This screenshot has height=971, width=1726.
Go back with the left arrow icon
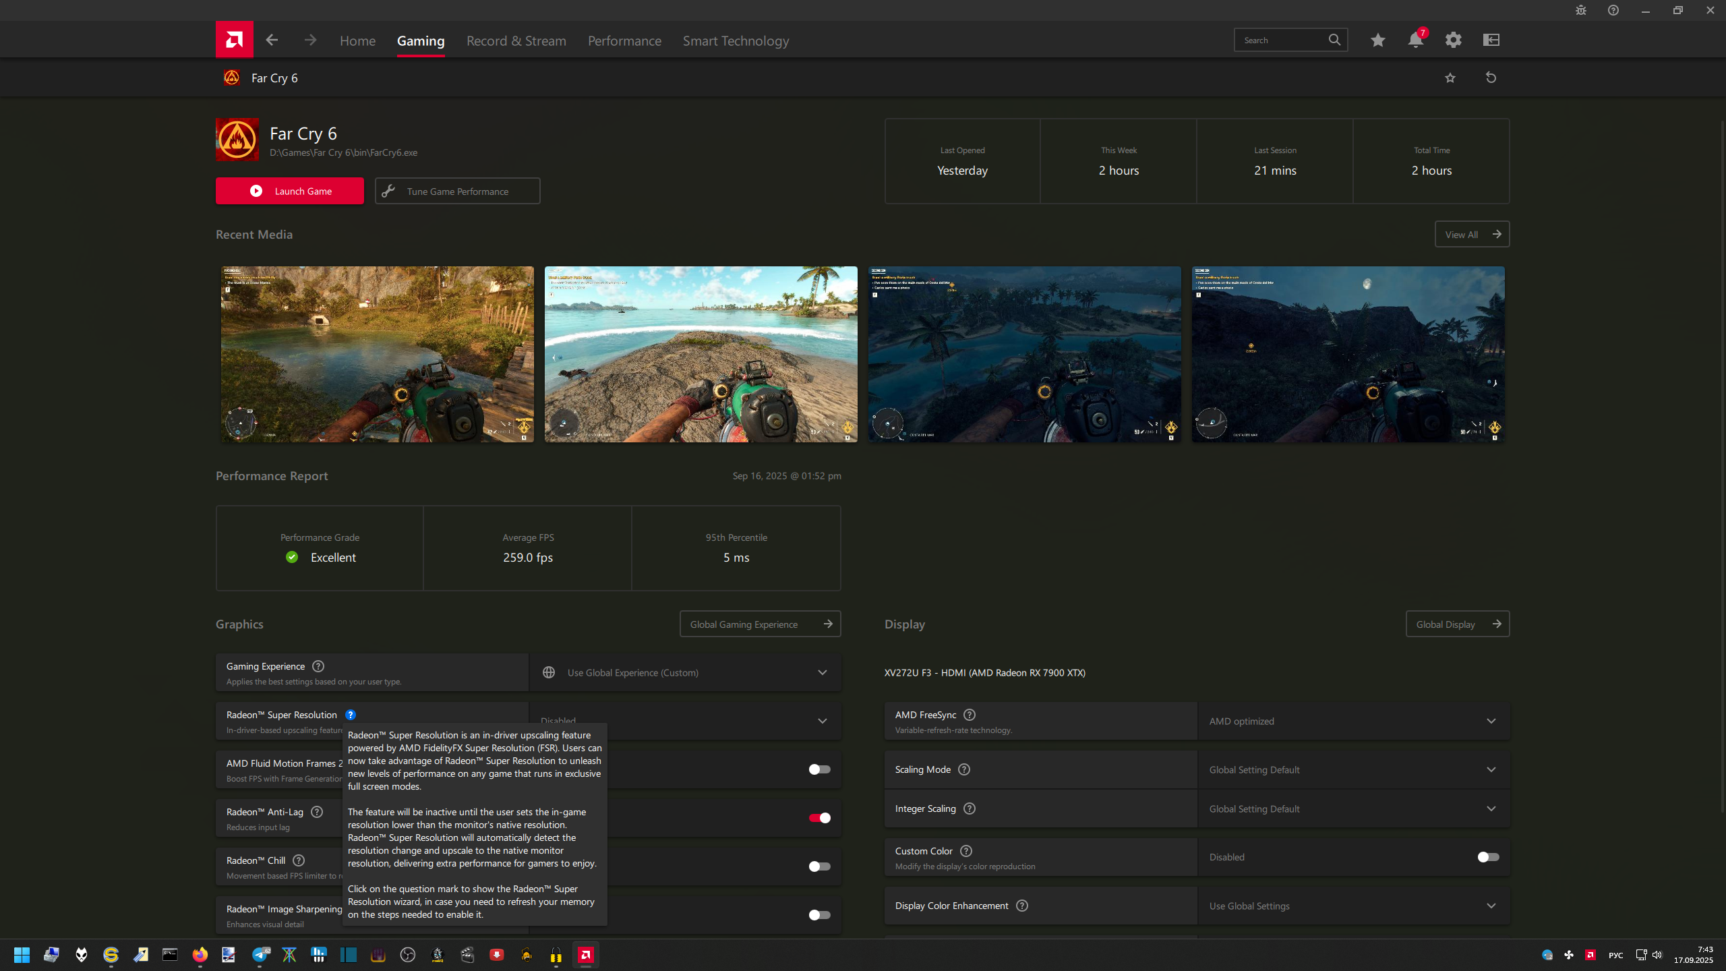pos(272,40)
